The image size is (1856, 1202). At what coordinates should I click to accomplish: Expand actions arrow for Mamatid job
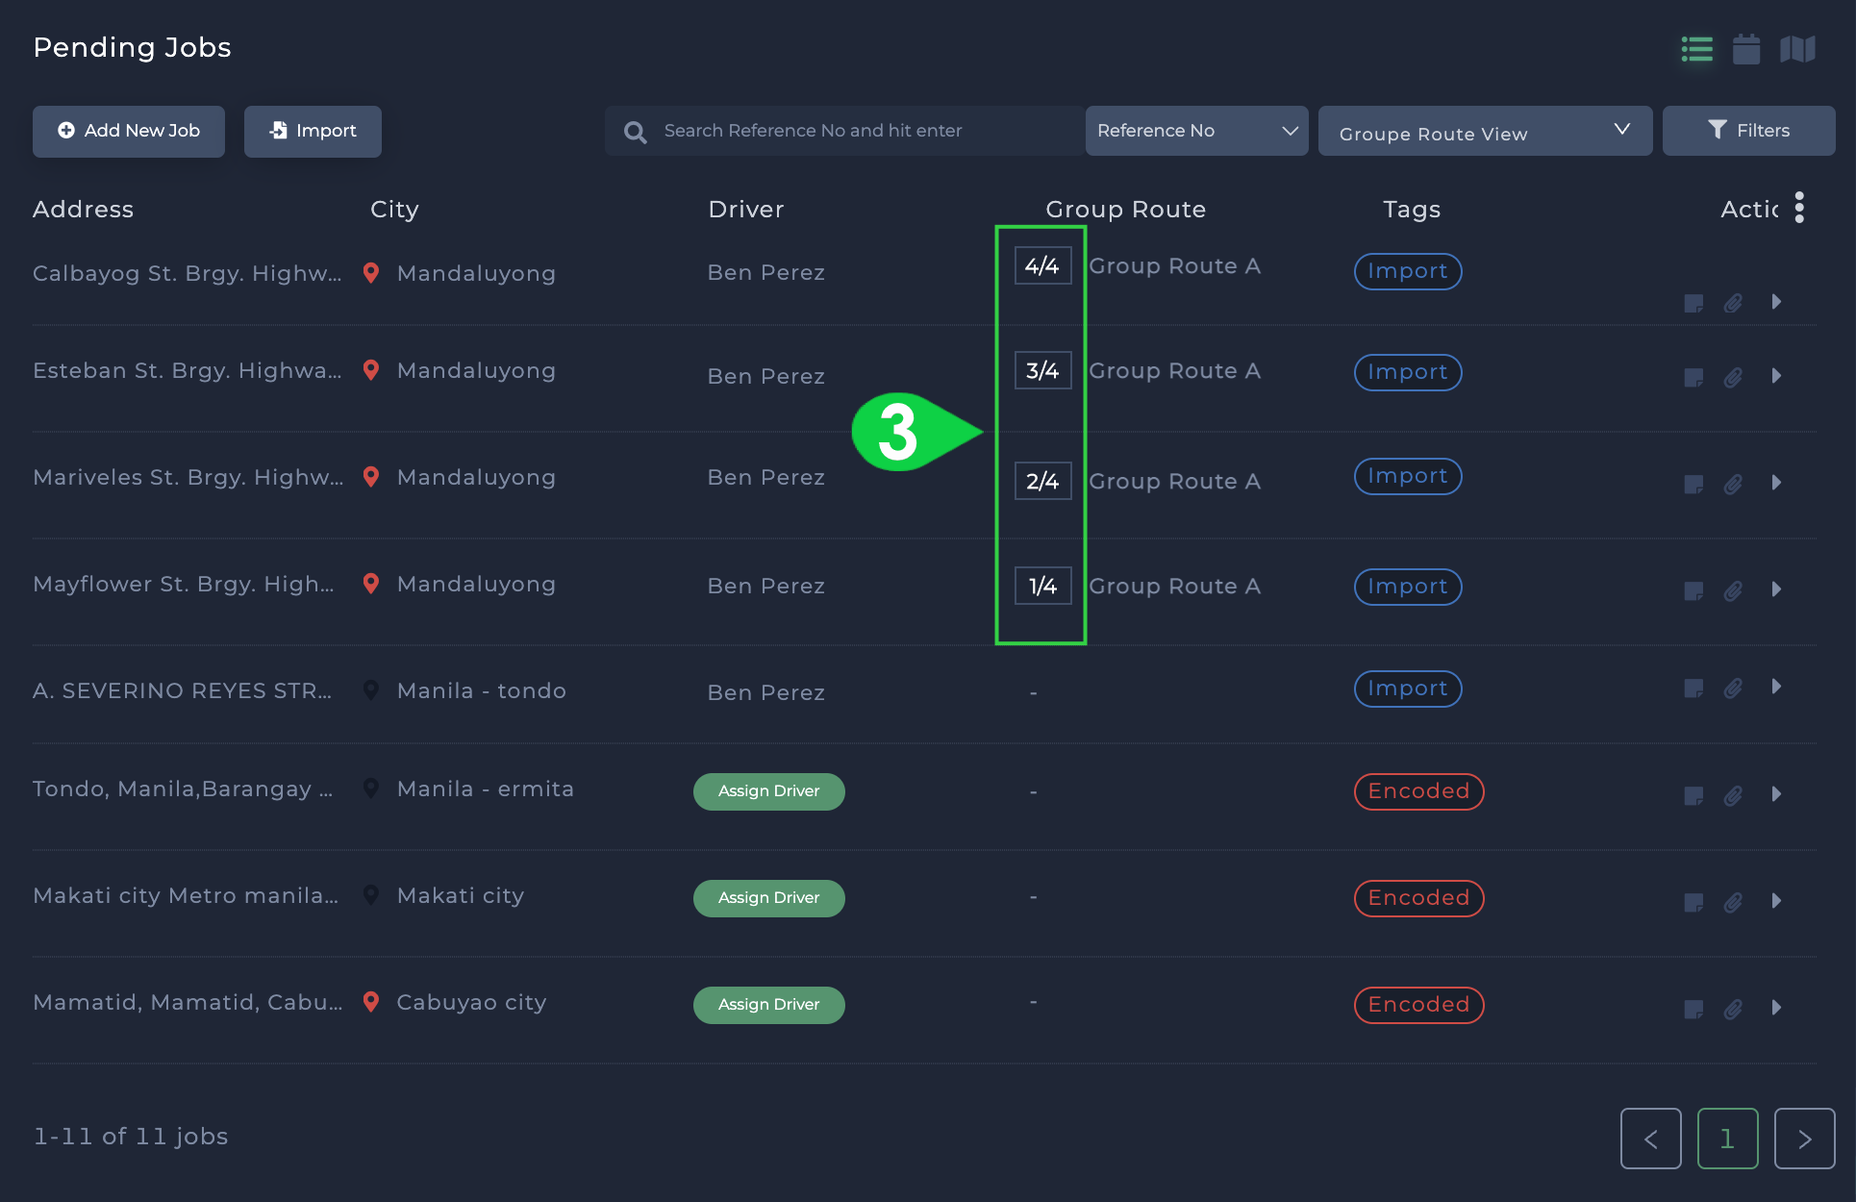click(1776, 1008)
